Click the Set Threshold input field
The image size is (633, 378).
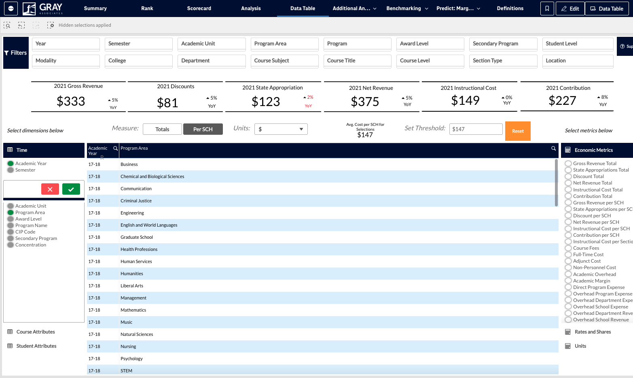[476, 129]
